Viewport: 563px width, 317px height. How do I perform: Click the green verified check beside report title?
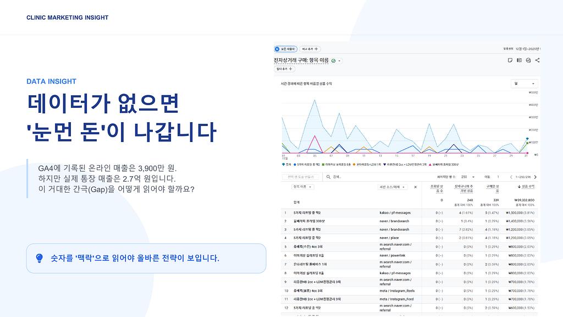pos(334,61)
